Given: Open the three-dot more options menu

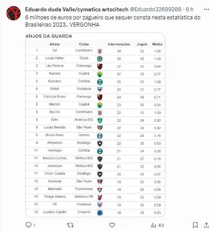Looking at the screenshot, I should click(206, 9).
